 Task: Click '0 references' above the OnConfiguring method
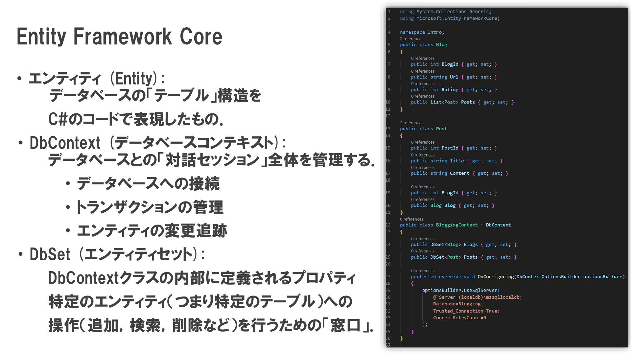tap(422, 271)
